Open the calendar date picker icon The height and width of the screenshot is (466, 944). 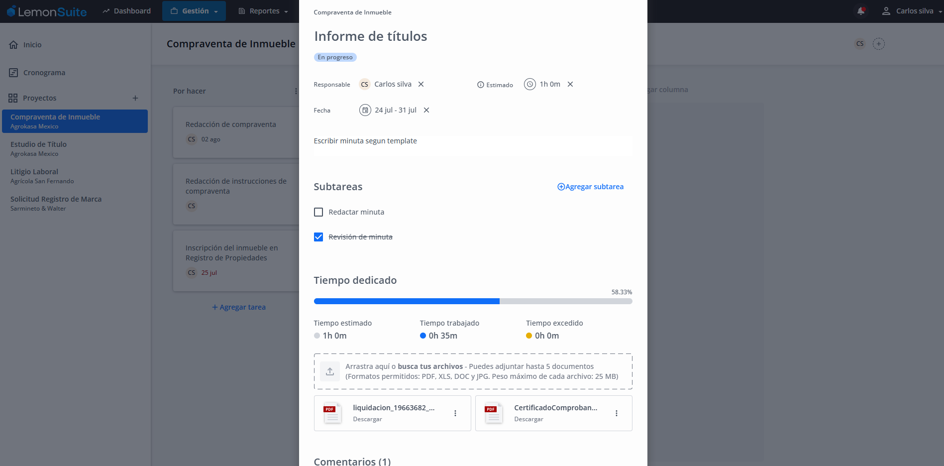tap(365, 110)
